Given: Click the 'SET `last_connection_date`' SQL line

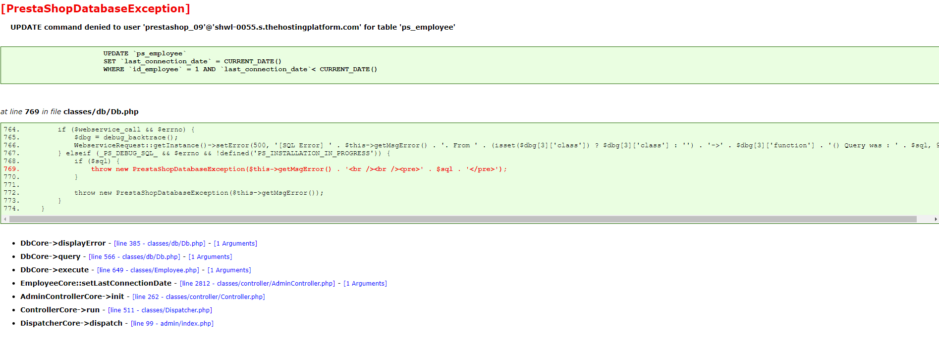Looking at the screenshot, I should [x=192, y=61].
